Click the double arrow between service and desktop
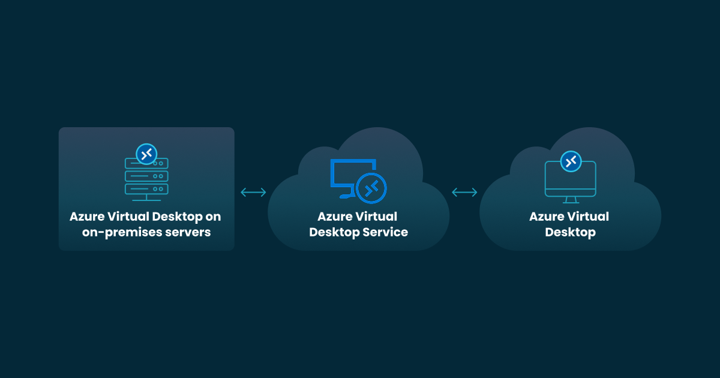720x378 pixels. [x=464, y=192]
